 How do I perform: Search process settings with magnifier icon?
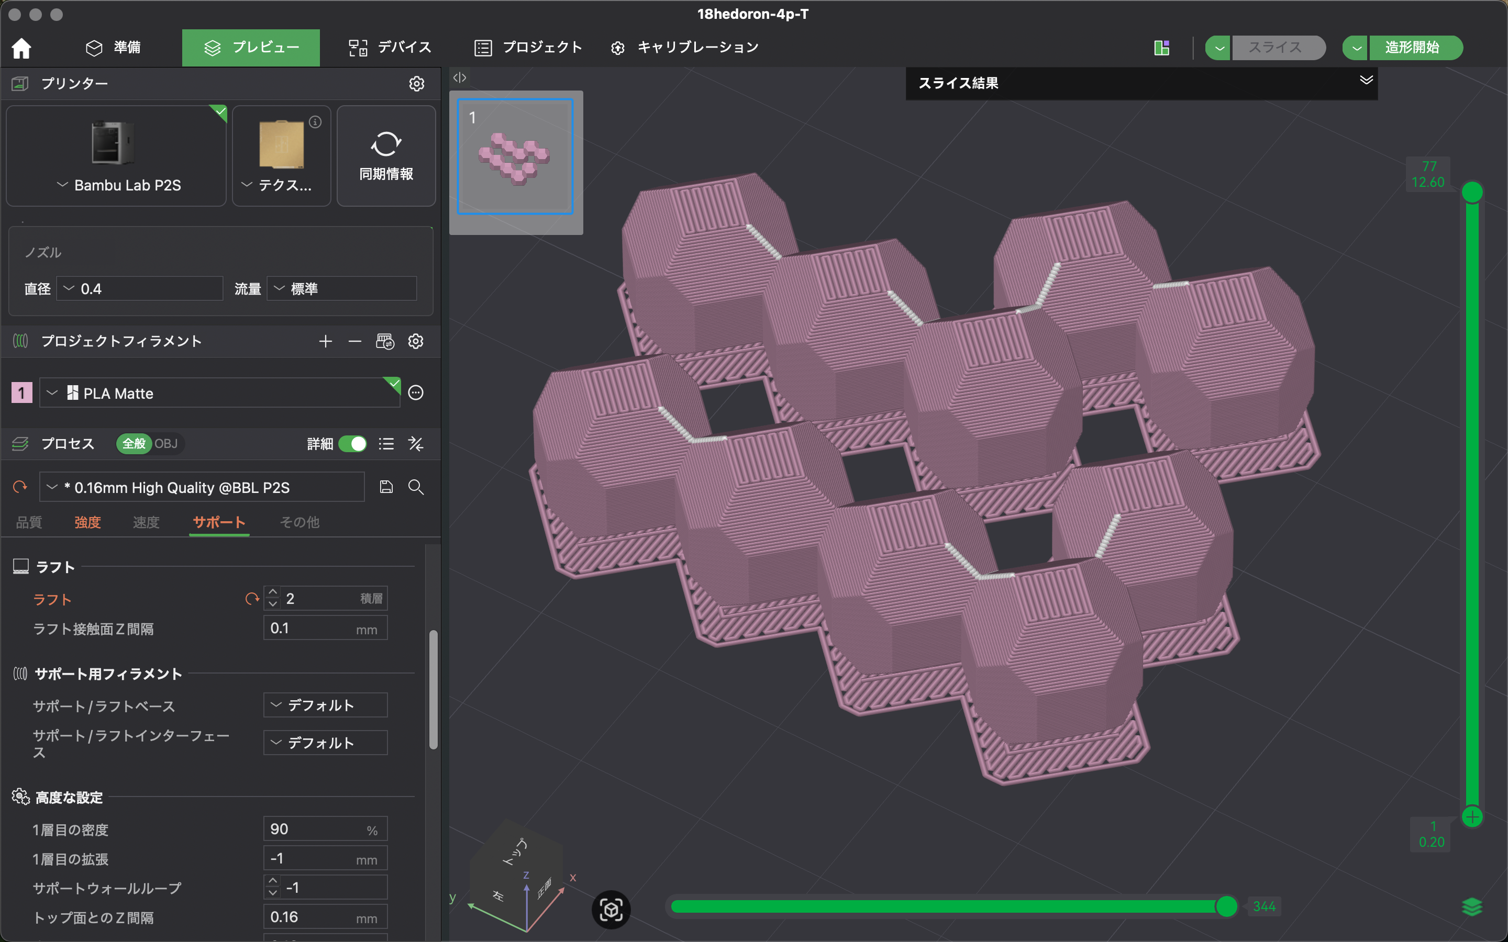(416, 487)
